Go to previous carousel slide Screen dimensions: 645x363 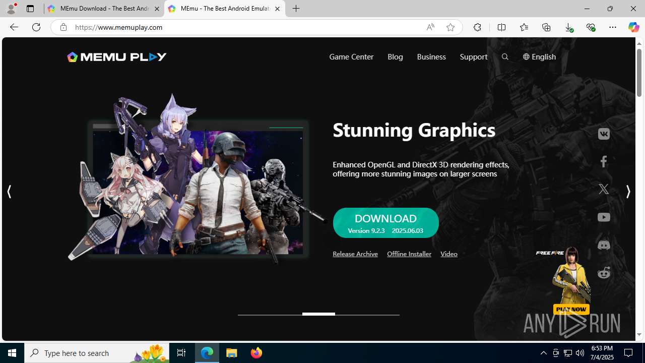click(9, 192)
